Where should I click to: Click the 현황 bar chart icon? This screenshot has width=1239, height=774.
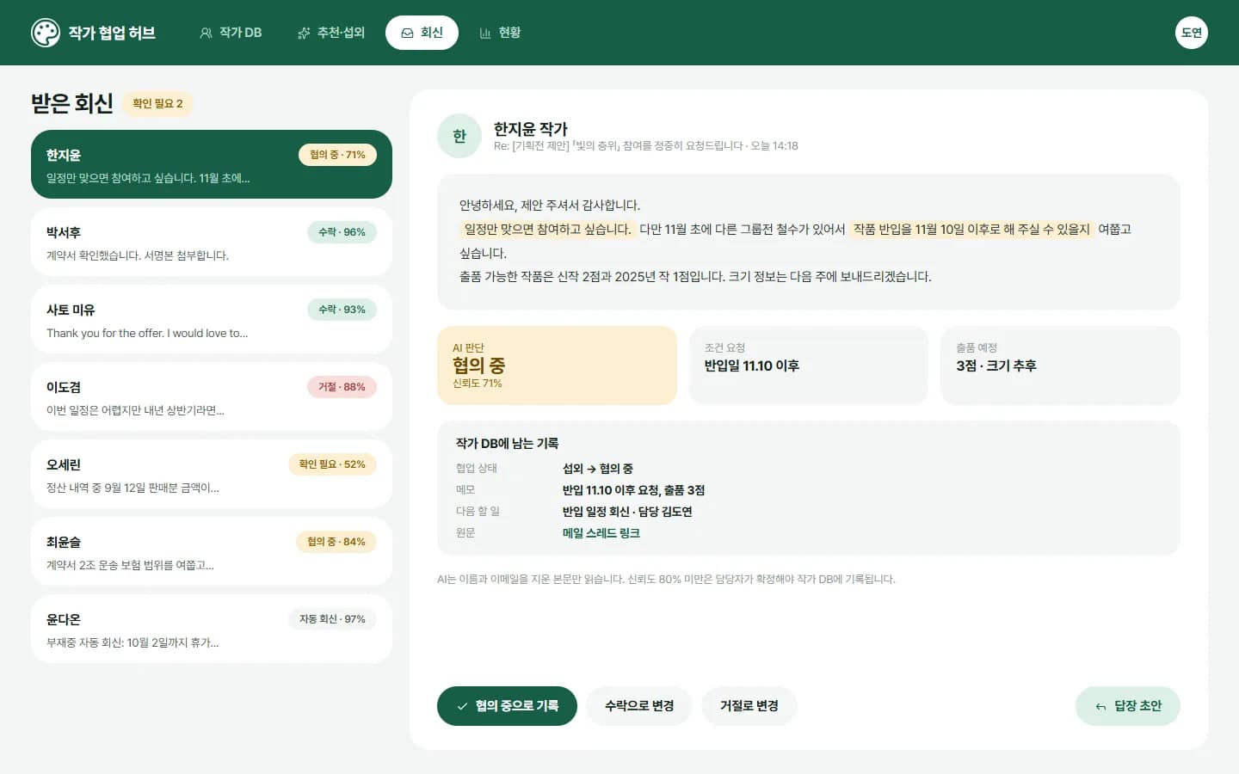pos(485,33)
